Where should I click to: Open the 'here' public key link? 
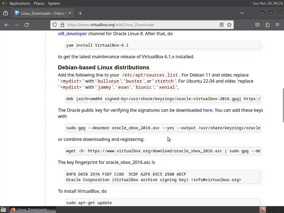coord(207,110)
